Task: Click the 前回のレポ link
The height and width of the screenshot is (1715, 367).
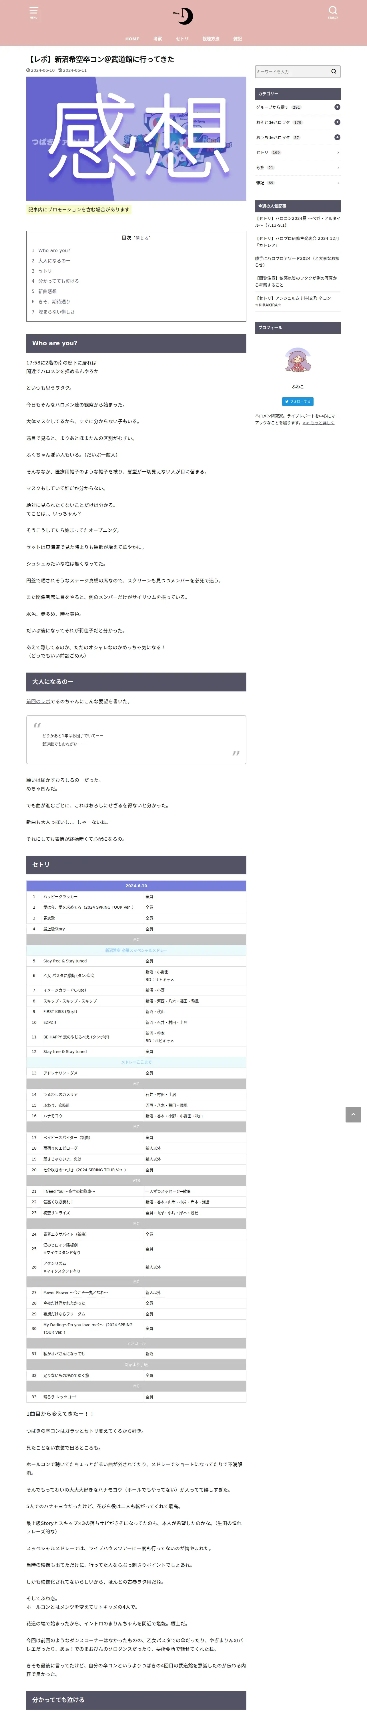Action: pos(38,701)
